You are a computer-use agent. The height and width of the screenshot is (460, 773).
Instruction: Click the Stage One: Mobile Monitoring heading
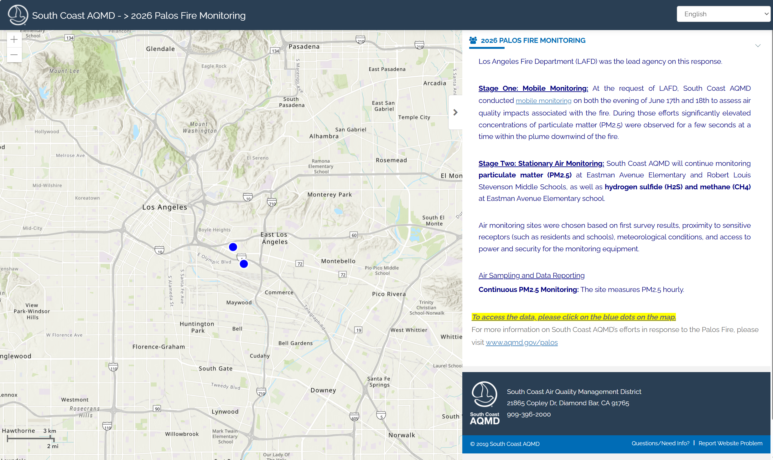tap(533, 89)
